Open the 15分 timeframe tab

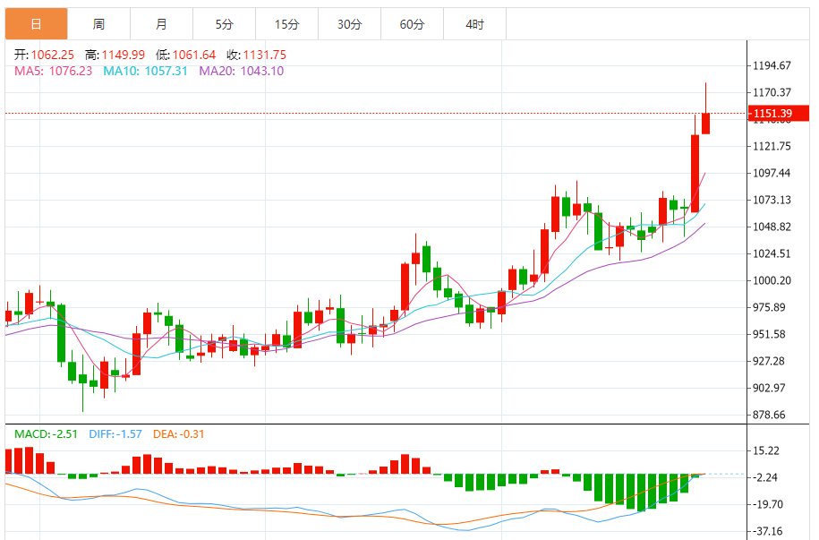pyautogui.click(x=286, y=24)
